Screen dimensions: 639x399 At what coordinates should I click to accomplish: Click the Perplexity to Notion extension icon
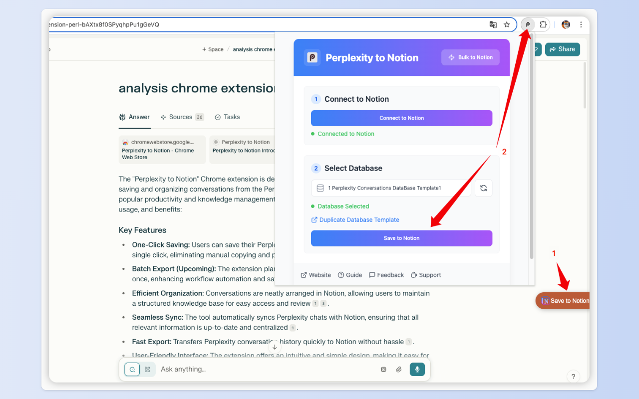528,24
